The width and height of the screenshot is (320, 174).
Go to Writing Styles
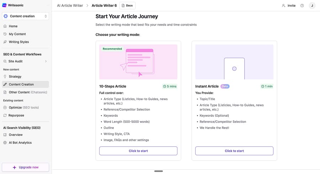(18, 42)
